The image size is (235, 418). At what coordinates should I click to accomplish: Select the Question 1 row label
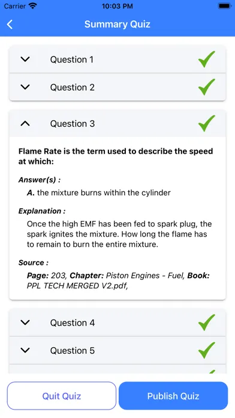[72, 59]
